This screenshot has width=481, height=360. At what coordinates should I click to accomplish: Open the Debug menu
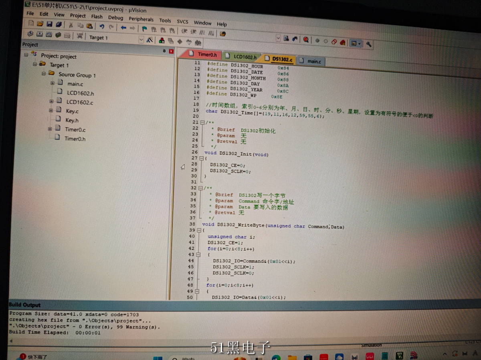click(116, 18)
